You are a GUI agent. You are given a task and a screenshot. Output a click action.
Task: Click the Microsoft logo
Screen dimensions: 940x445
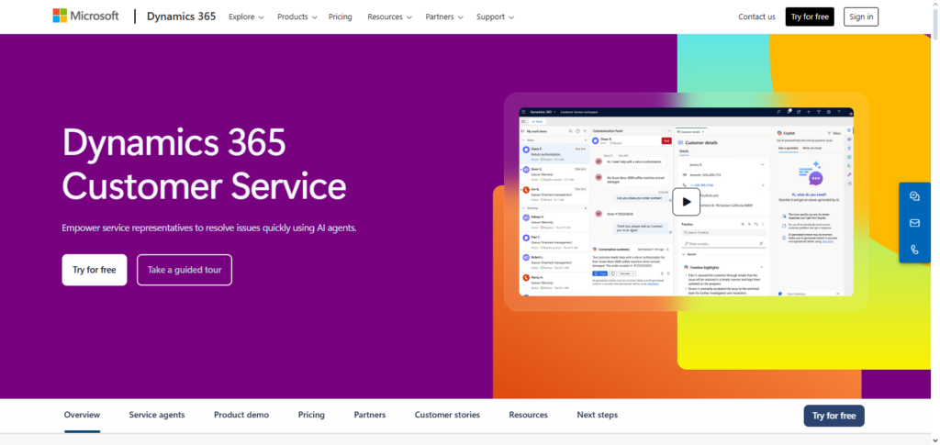click(x=85, y=17)
